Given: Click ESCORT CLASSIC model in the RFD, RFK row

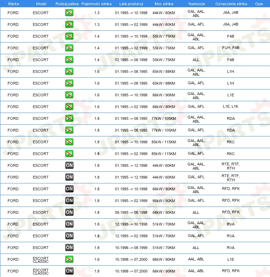Looking at the screenshot, I should pyautogui.click(x=41, y=271).
